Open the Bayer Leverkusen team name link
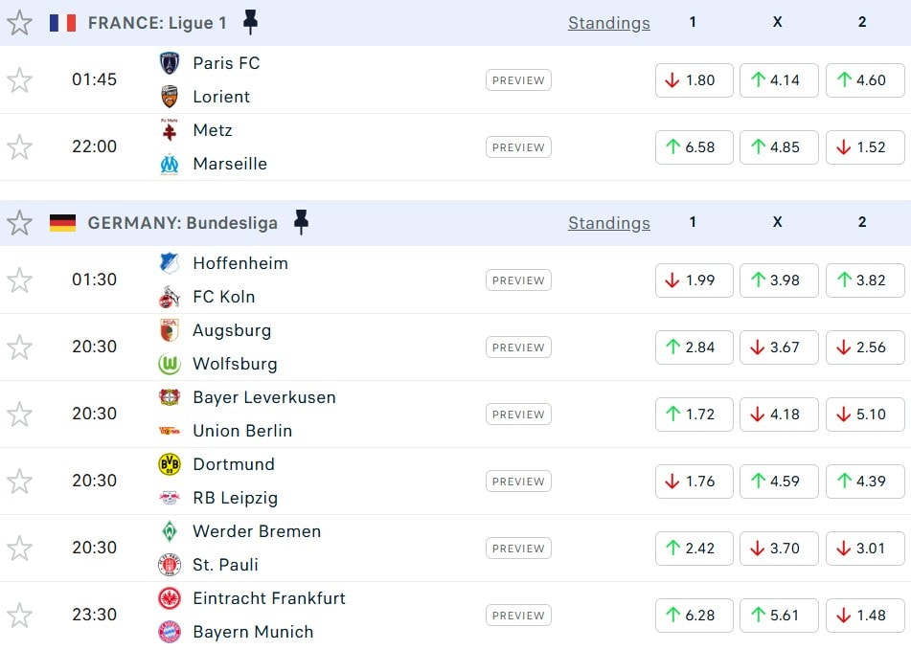 click(x=264, y=397)
